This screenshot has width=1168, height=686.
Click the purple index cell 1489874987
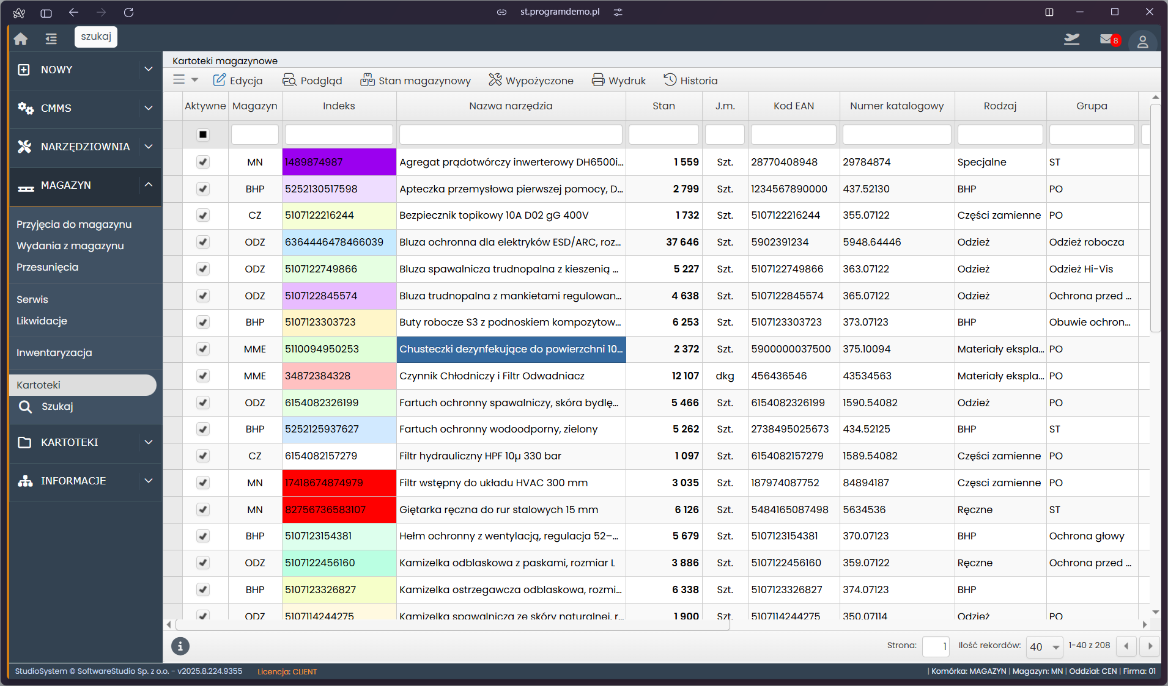339,162
